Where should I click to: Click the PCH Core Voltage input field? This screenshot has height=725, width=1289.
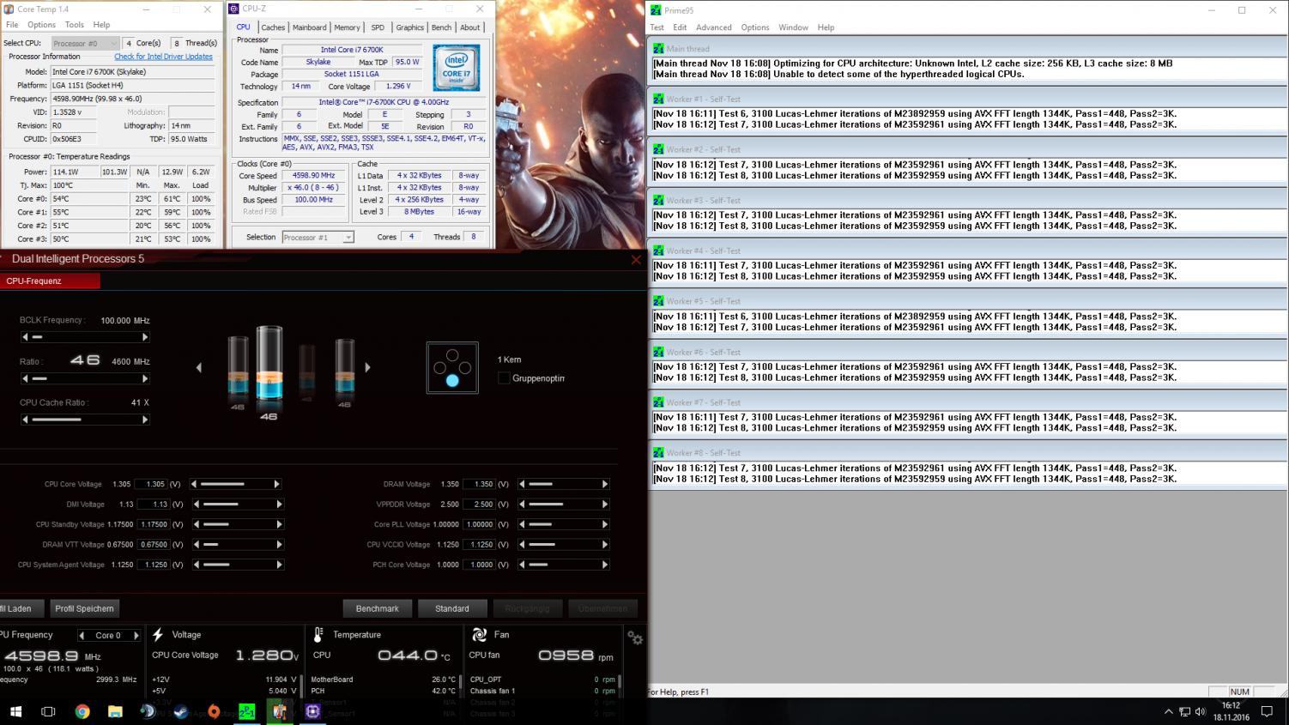coord(480,565)
